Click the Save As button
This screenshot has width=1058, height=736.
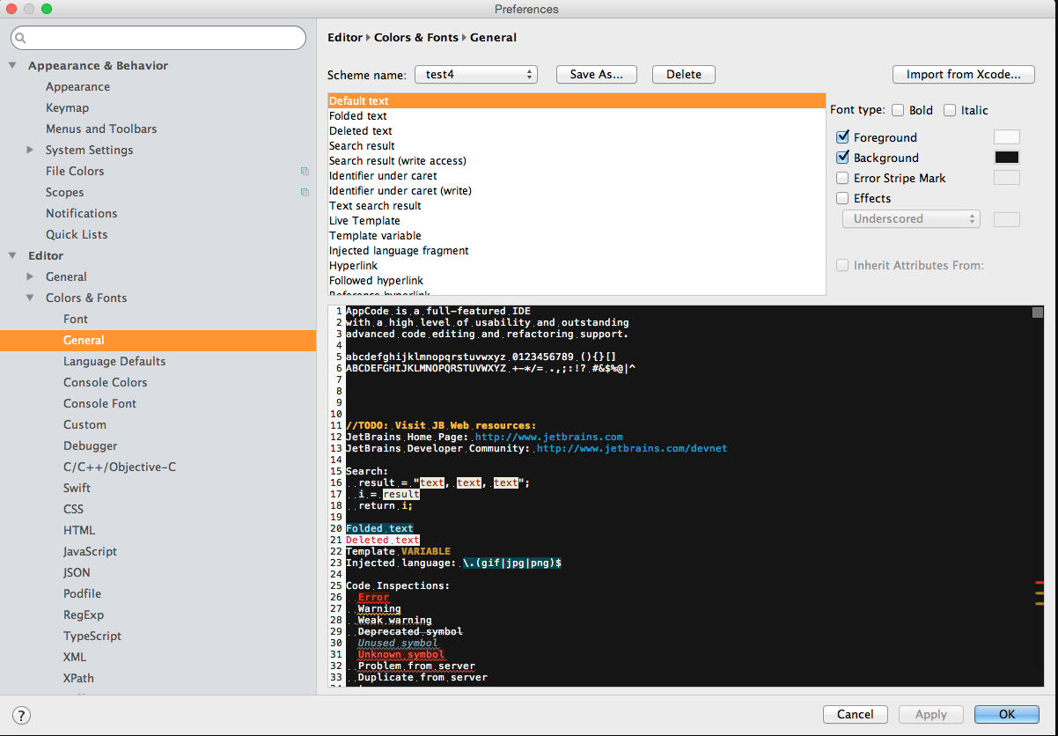coord(596,74)
